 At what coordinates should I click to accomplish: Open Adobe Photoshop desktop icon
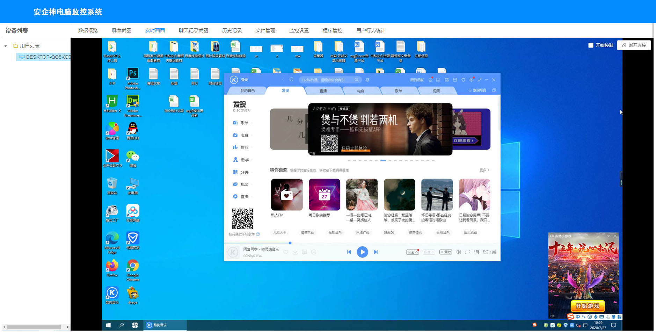132,79
